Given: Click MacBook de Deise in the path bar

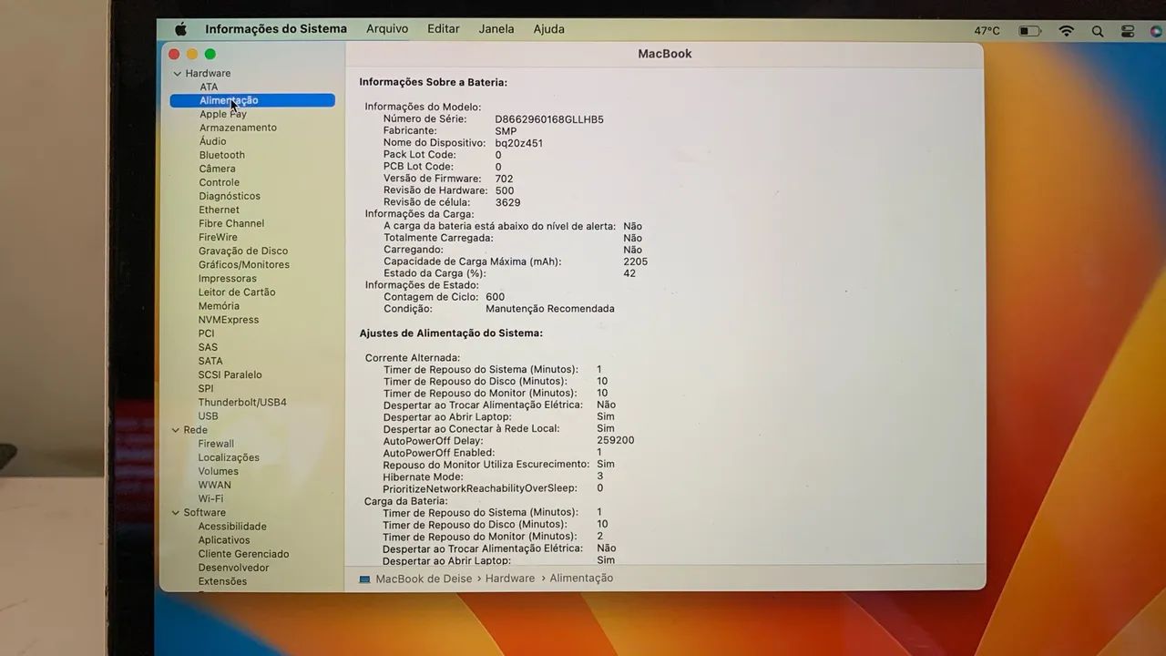Looking at the screenshot, I should click(424, 579).
